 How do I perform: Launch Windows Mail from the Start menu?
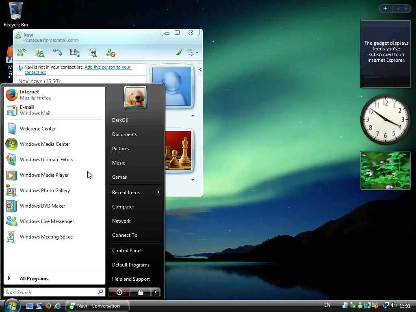(54, 110)
